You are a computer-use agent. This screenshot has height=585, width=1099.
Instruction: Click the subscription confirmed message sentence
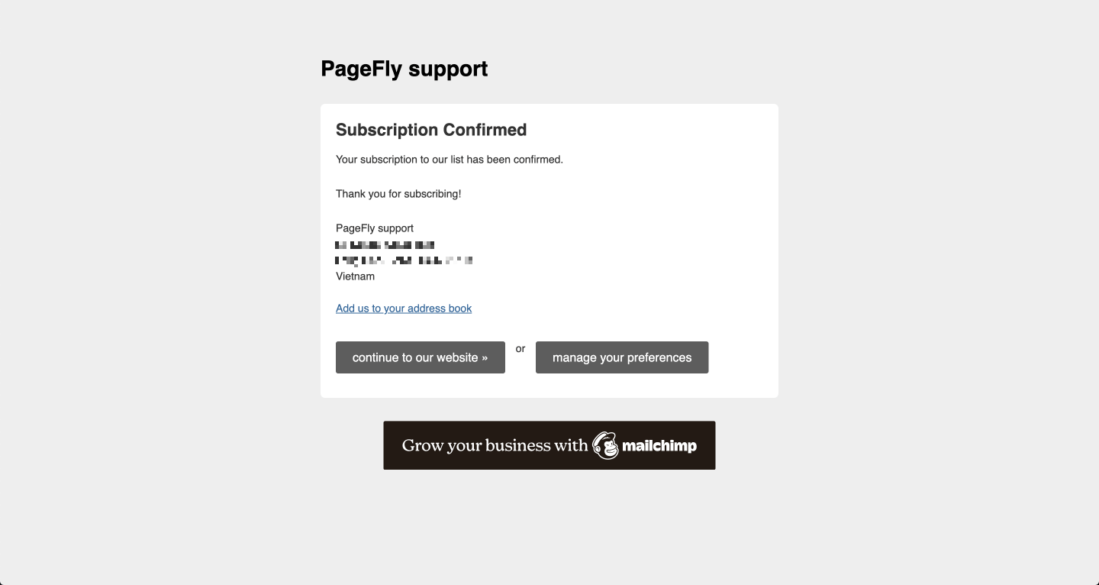(x=450, y=160)
